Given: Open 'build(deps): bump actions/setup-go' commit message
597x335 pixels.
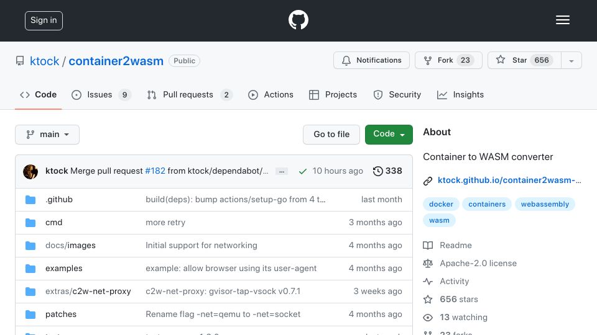Looking at the screenshot, I should coord(236,199).
